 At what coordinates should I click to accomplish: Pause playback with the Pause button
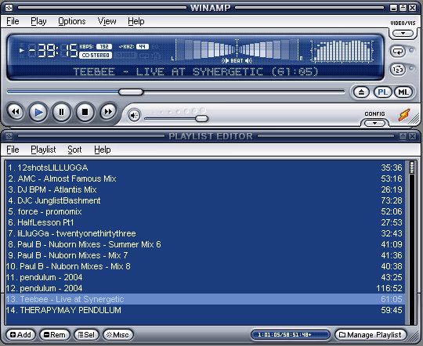tap(62, 112)
